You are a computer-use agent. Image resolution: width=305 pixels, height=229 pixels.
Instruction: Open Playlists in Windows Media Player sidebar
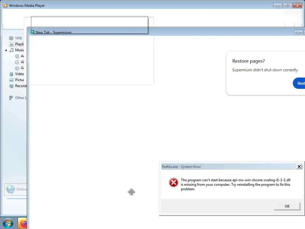coord(17,44)
